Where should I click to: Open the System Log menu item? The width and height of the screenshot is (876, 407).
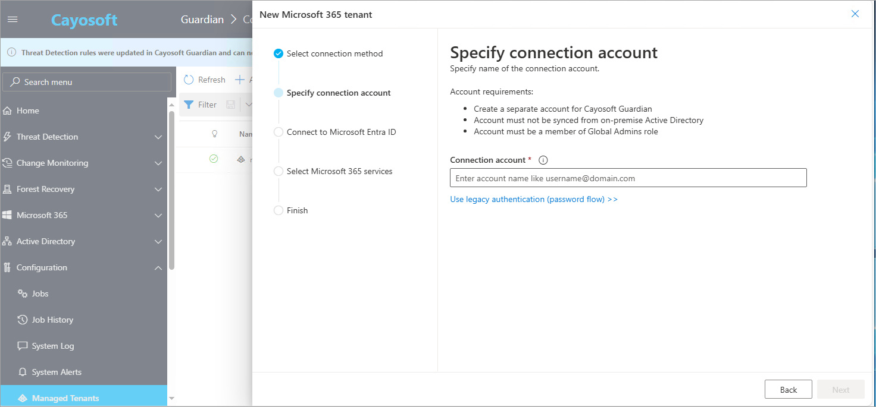83,346
